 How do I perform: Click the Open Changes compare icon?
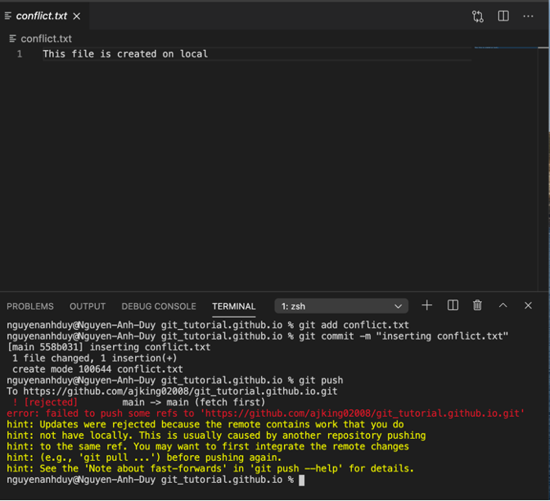point(478,16)
